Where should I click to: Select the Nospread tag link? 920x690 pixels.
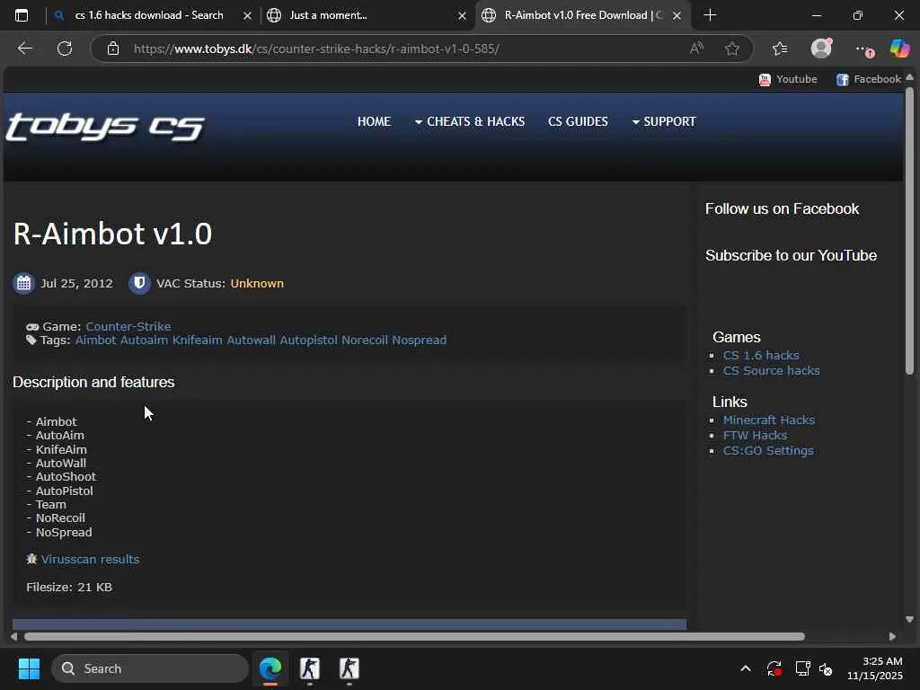pyautogui.click(x=419, y=340)
